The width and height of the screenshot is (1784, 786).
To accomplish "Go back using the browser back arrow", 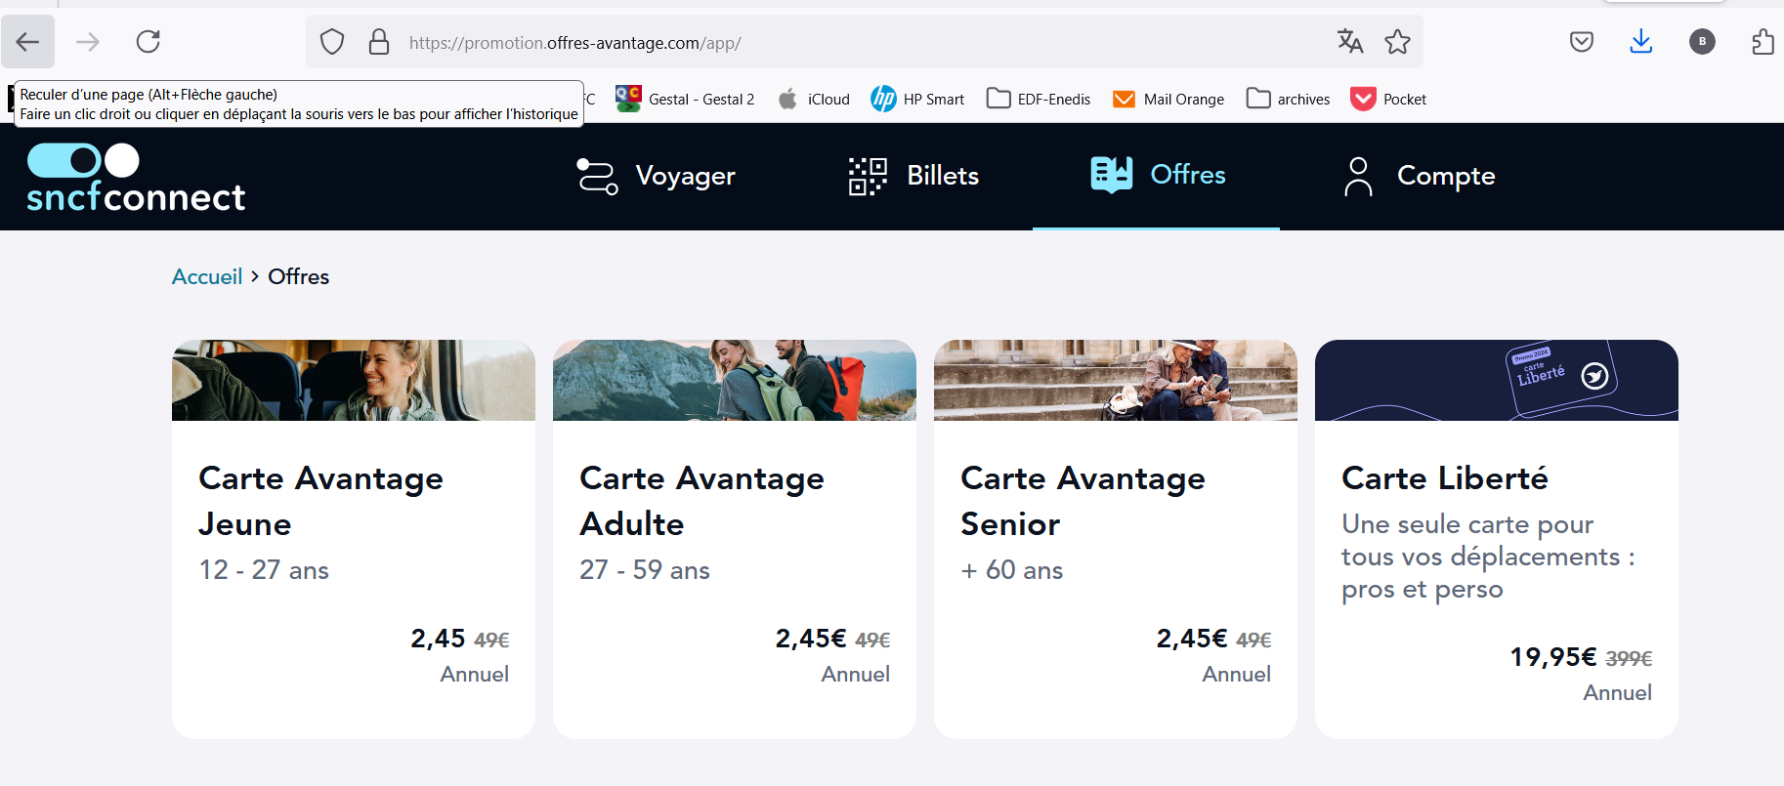I will pos(27,42).
